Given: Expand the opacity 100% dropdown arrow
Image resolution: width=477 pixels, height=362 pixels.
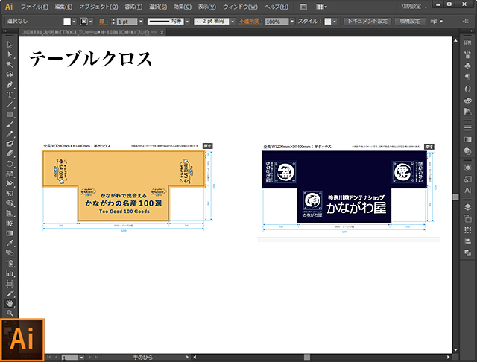Looking at the screenshot, I should click(292, 22).
